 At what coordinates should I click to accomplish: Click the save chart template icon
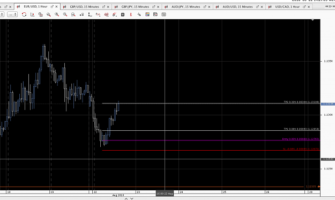click(x=155, y=14)
